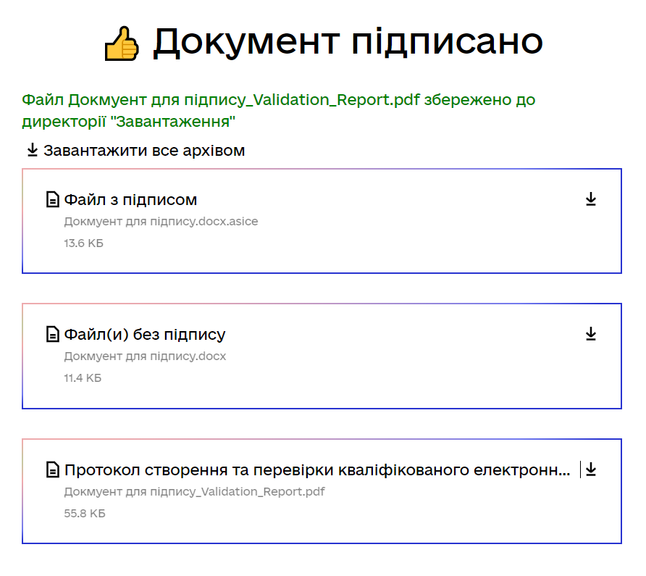
Task: Click the filename 'Докмуент для підпису.docx'
Action: pyautogui.click(x=145, y=356)
